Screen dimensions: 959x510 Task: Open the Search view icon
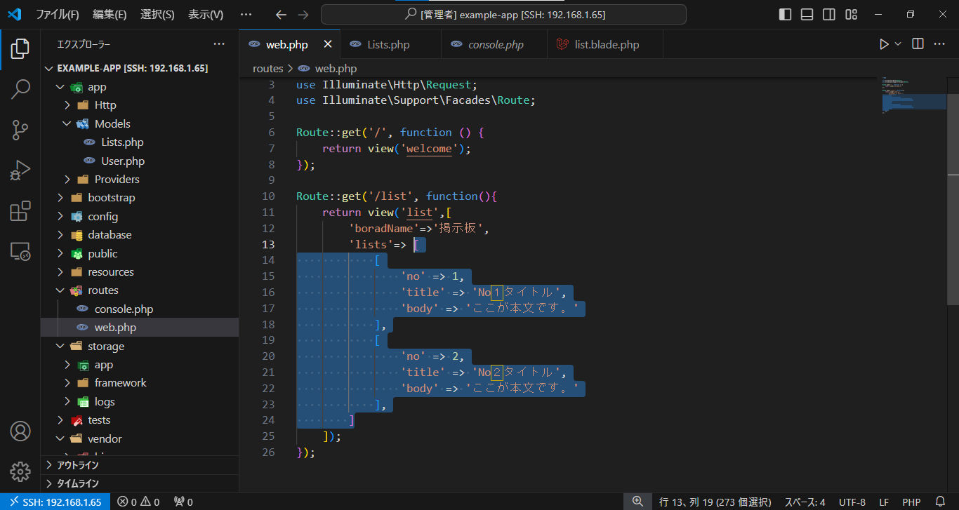(x=20, y=89)
